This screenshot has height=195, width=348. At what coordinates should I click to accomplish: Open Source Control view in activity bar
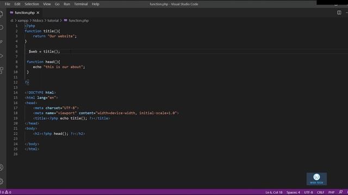pos(1,42)
